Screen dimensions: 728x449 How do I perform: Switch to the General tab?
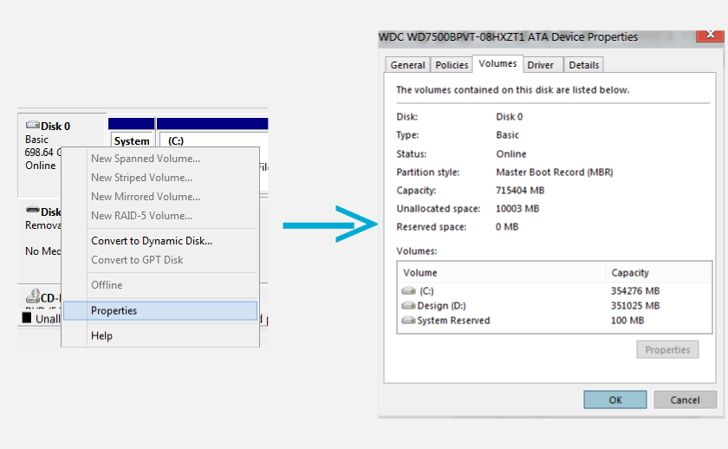[x=407, y=65]
